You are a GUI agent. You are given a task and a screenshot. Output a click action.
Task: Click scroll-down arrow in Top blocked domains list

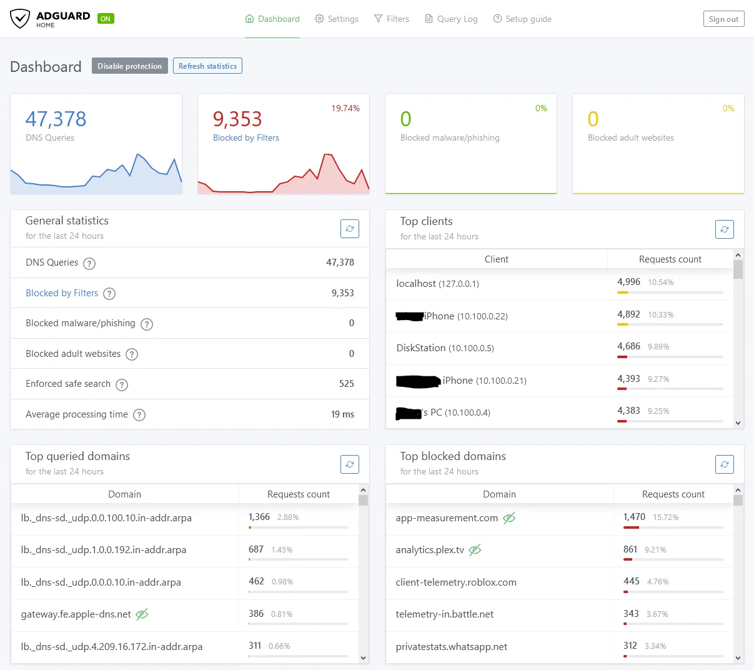pos(738,658)
